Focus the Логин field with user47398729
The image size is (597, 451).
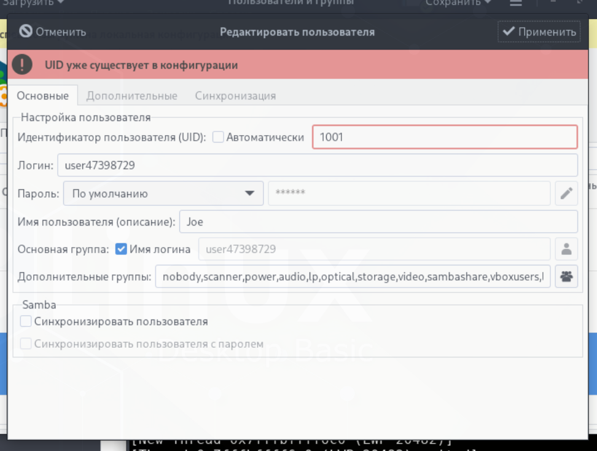[317, 165]
